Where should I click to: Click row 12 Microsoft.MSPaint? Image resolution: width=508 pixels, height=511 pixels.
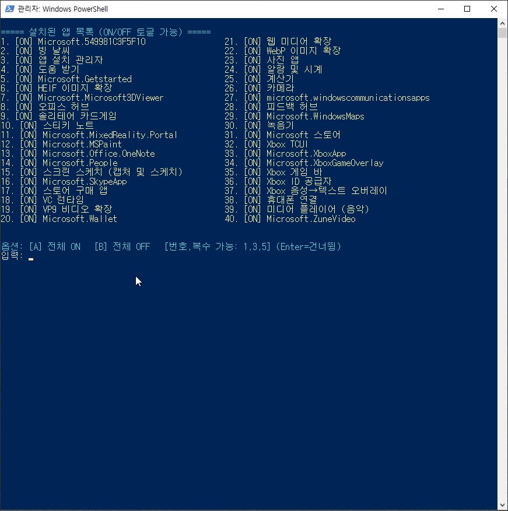pos(61,145)
